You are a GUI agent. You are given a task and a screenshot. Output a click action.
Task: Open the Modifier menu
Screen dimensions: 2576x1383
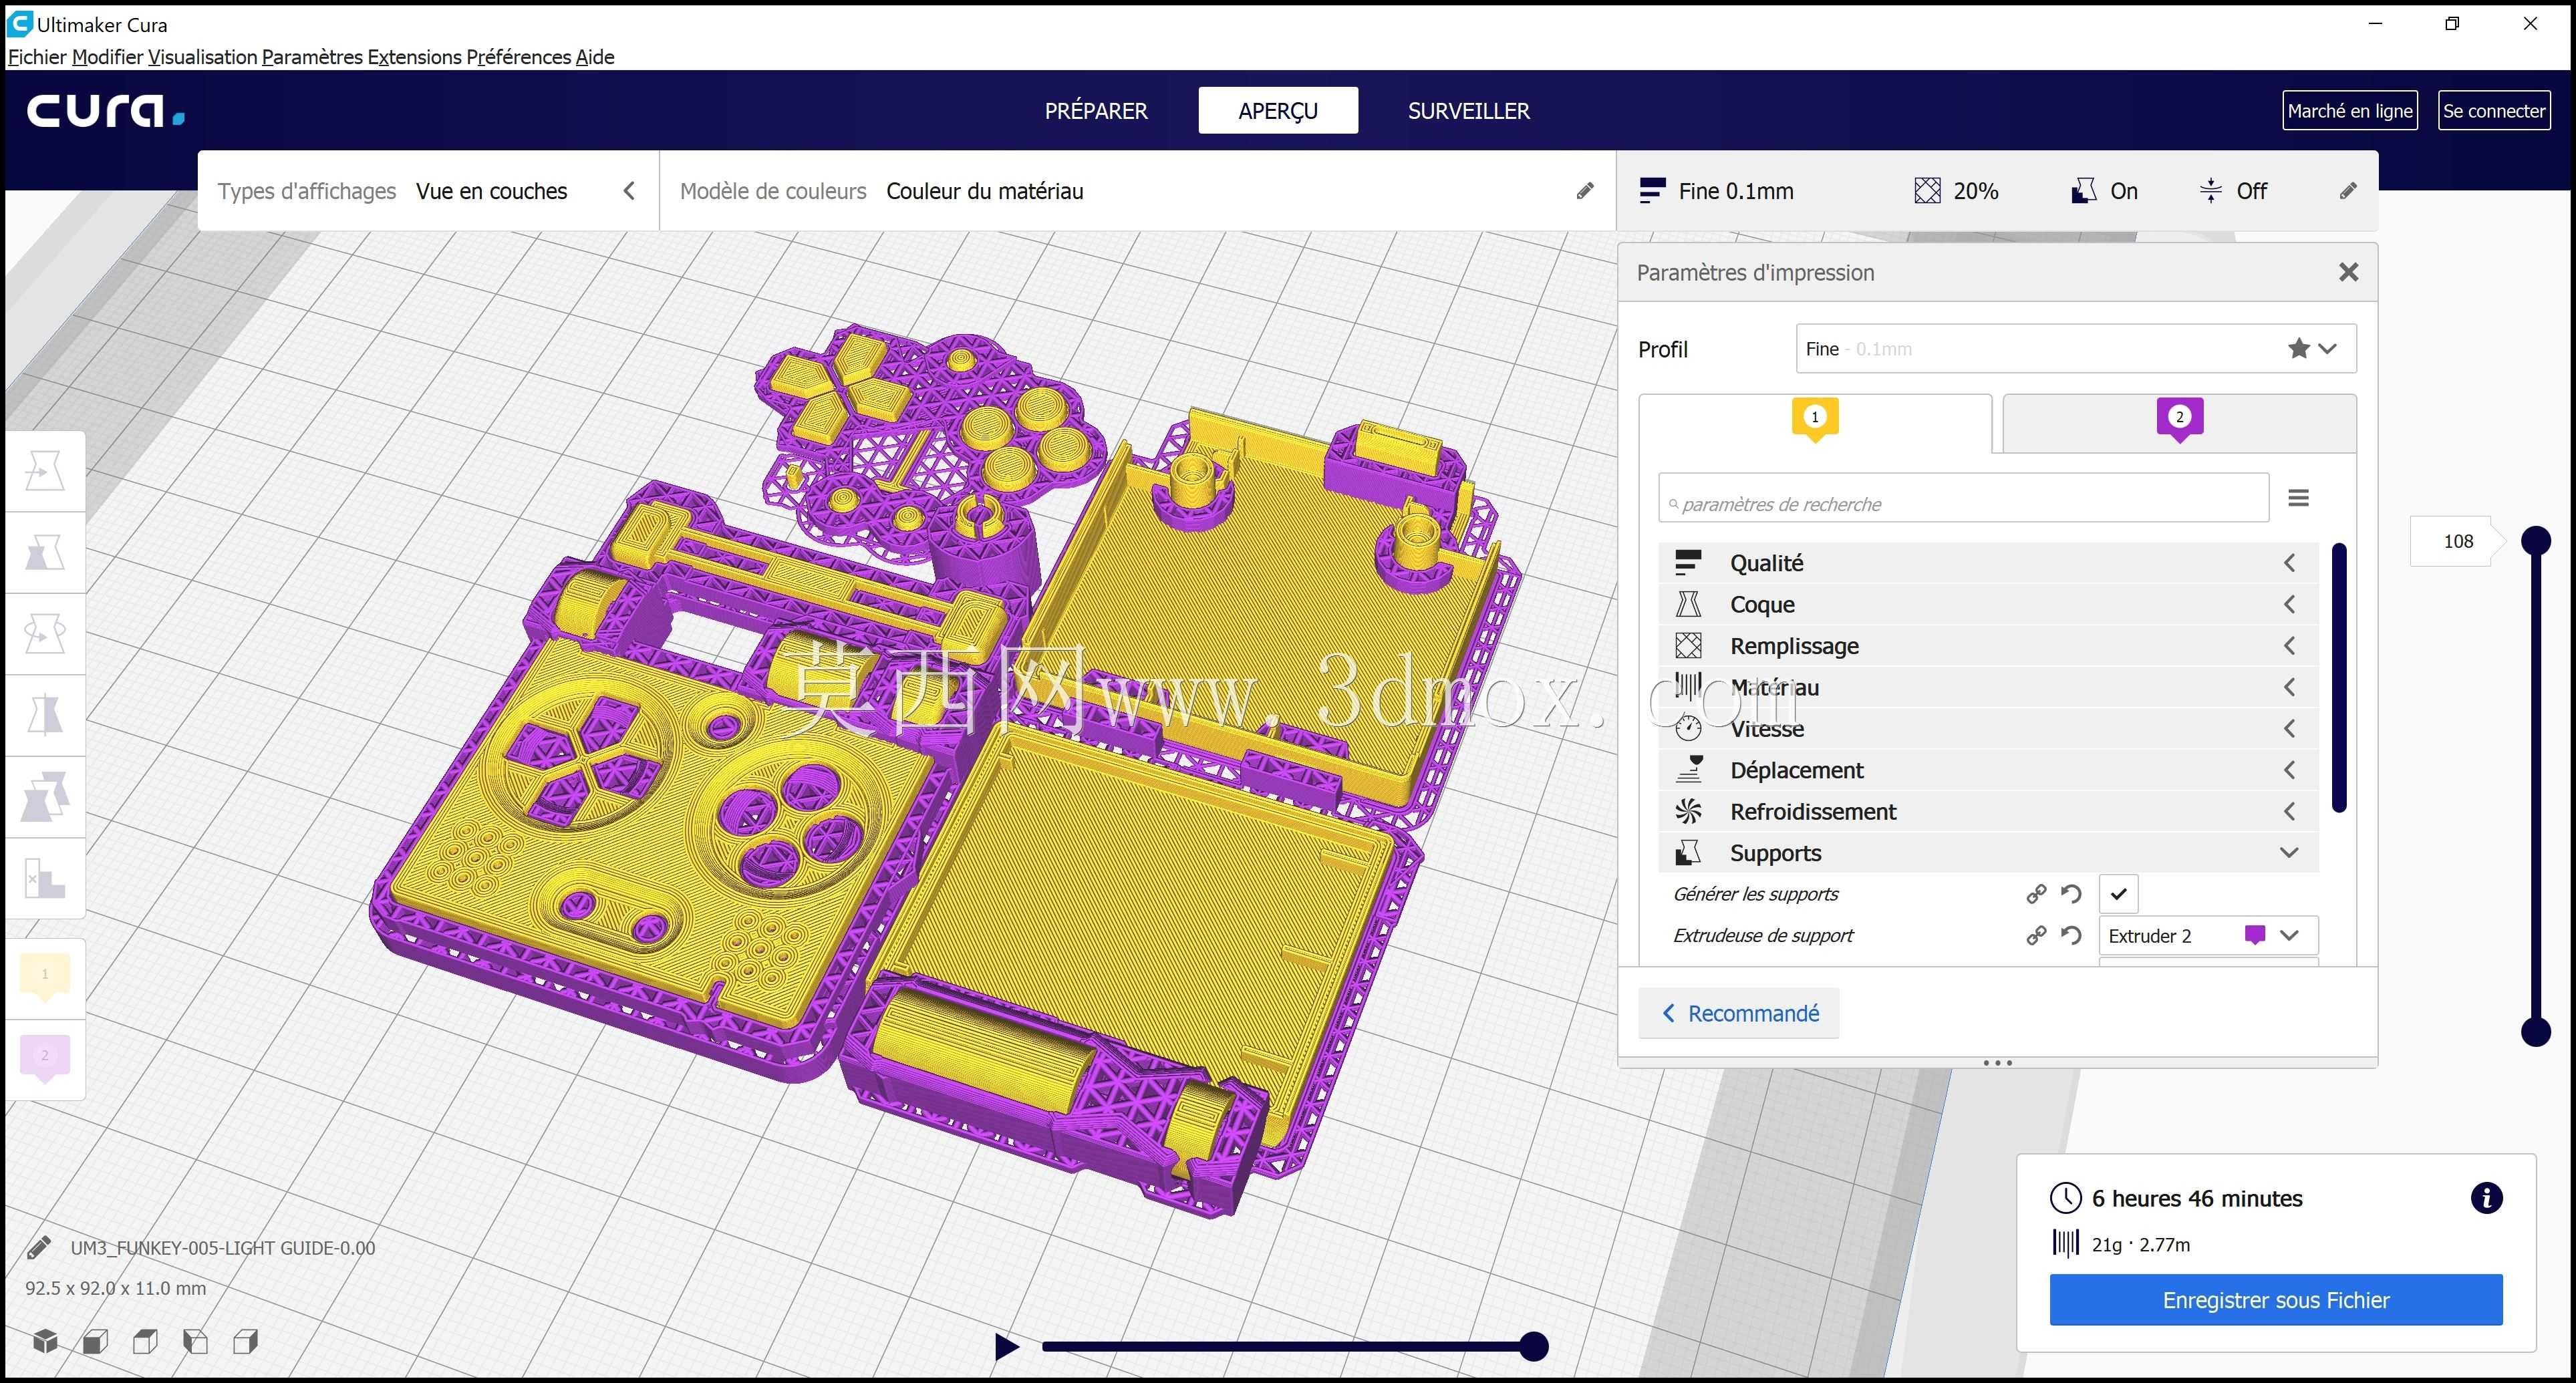point(107,57)
